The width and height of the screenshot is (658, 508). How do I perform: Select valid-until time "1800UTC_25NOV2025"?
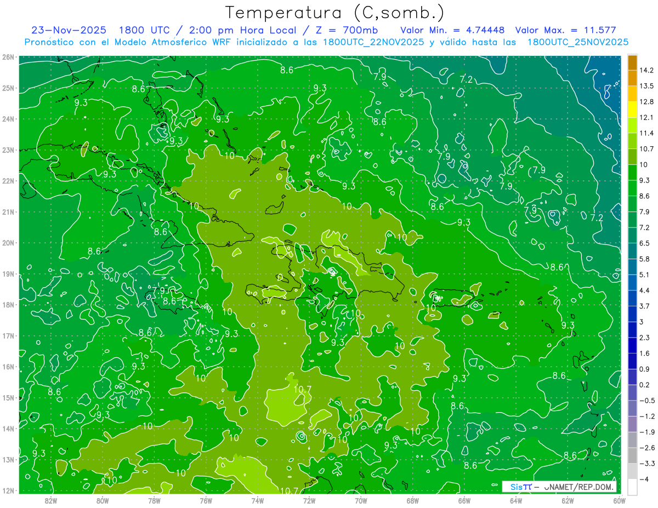[x=577, y=42]
